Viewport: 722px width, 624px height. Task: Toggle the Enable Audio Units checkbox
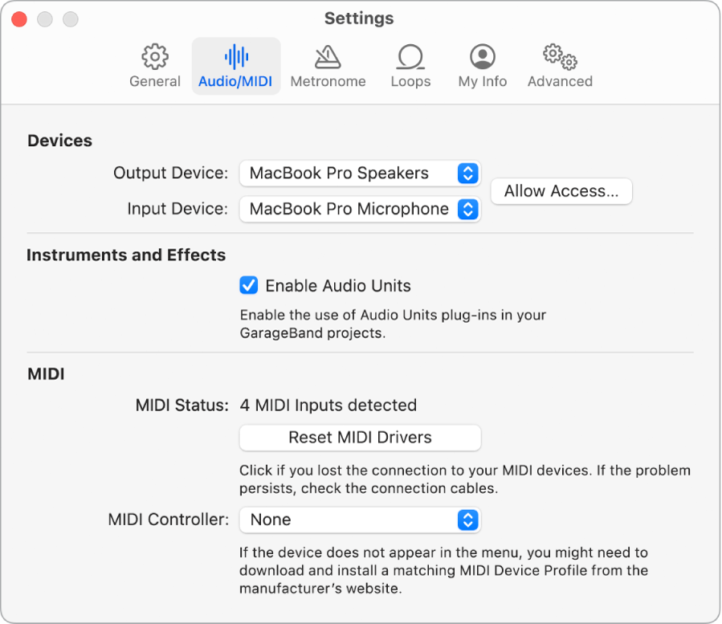(248, 285)
